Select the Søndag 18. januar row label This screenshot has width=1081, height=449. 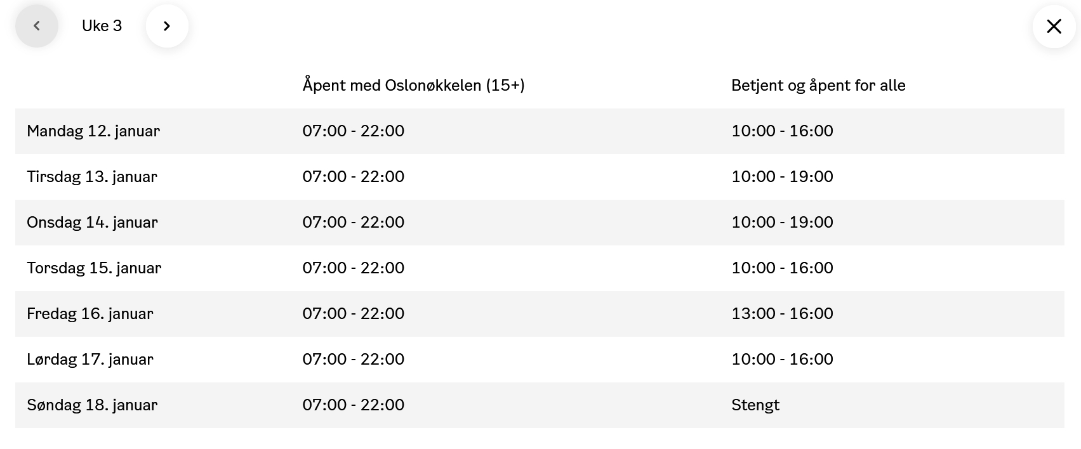[x=92, y=405]
